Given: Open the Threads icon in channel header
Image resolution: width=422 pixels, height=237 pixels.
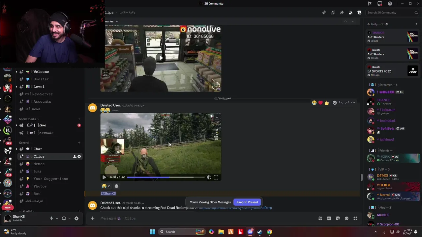Looking at the screenshot, I should (324, 13).
